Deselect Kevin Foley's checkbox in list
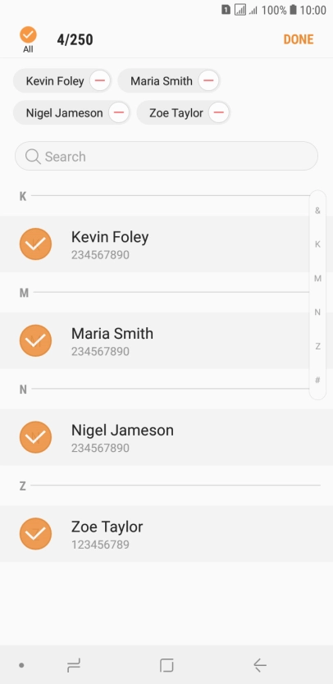This screenshot has width=333, height=684. (36, 244)
